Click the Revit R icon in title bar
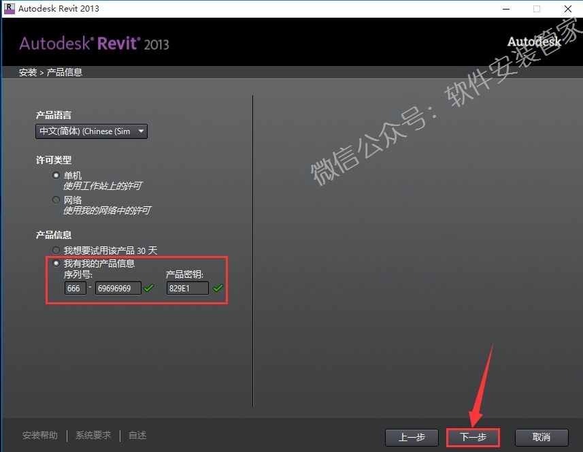 (x=9, y=9)
